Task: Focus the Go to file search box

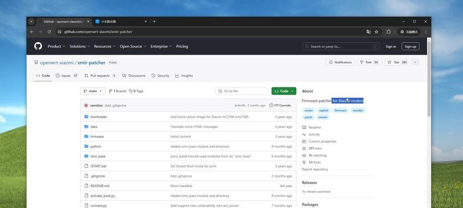Action: [242, 91]
